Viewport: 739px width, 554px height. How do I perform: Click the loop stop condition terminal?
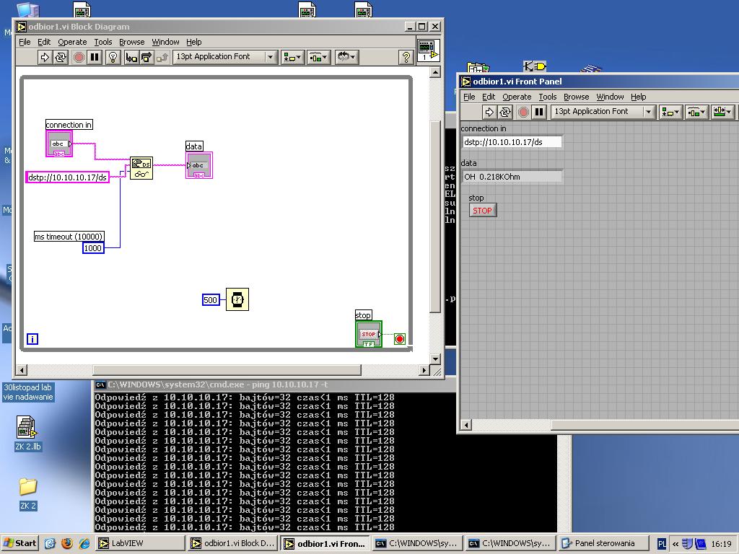click(400, 338)
